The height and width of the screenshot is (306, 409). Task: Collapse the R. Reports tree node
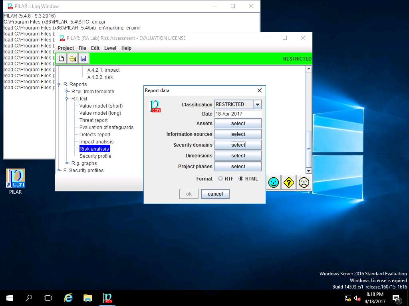pos(60,84)
